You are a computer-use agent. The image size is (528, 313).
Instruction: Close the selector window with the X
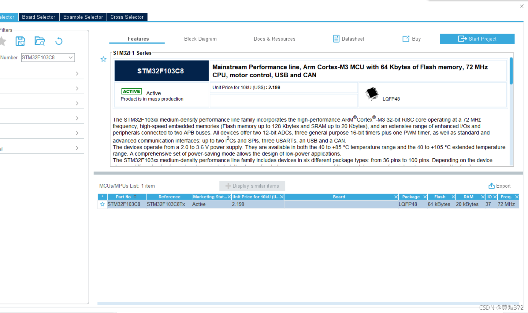coord(522,6)
